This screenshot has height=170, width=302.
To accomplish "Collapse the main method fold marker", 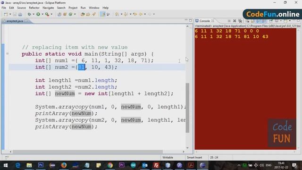I will 8,53.
